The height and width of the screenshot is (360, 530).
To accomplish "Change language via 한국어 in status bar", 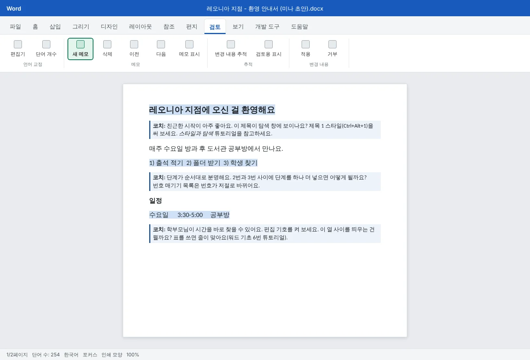I will (x=71, y=355).
